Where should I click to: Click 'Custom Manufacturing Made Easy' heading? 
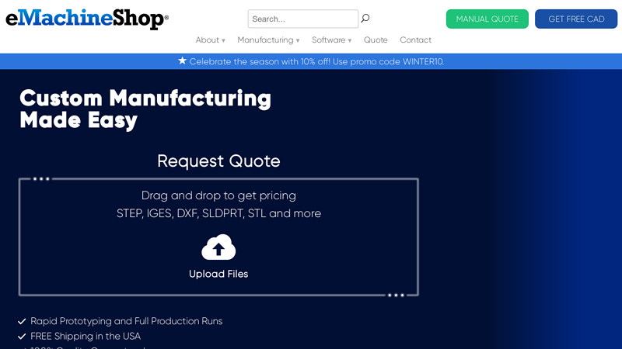145,109
